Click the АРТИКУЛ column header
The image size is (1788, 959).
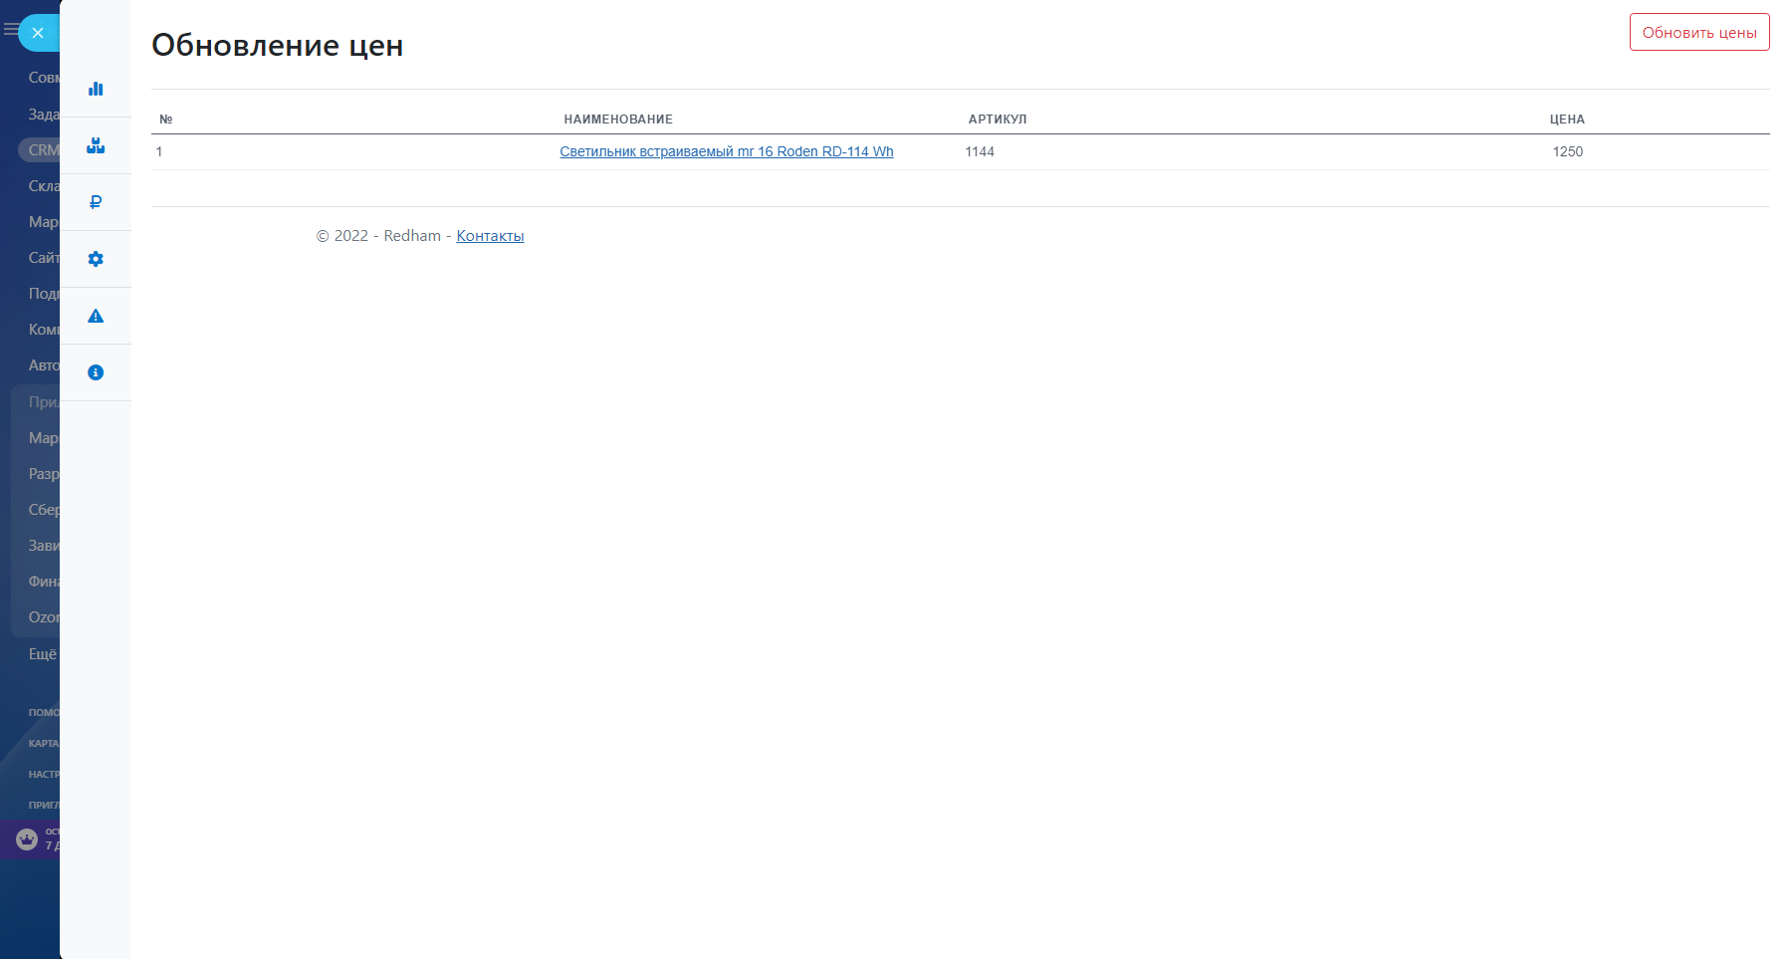998,120
